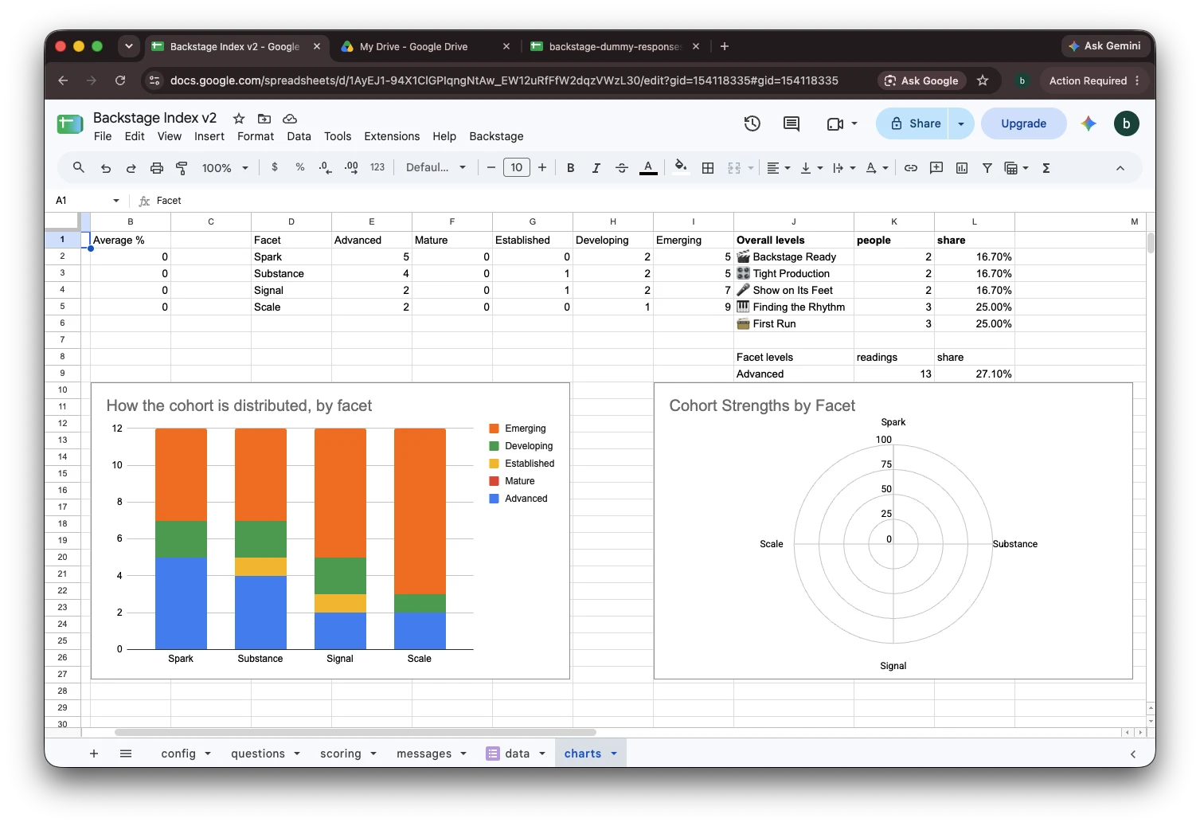The height and width of the screenshot is (826, 1200).
Task: Open the fill color bucket
Action: pos(680,166)
